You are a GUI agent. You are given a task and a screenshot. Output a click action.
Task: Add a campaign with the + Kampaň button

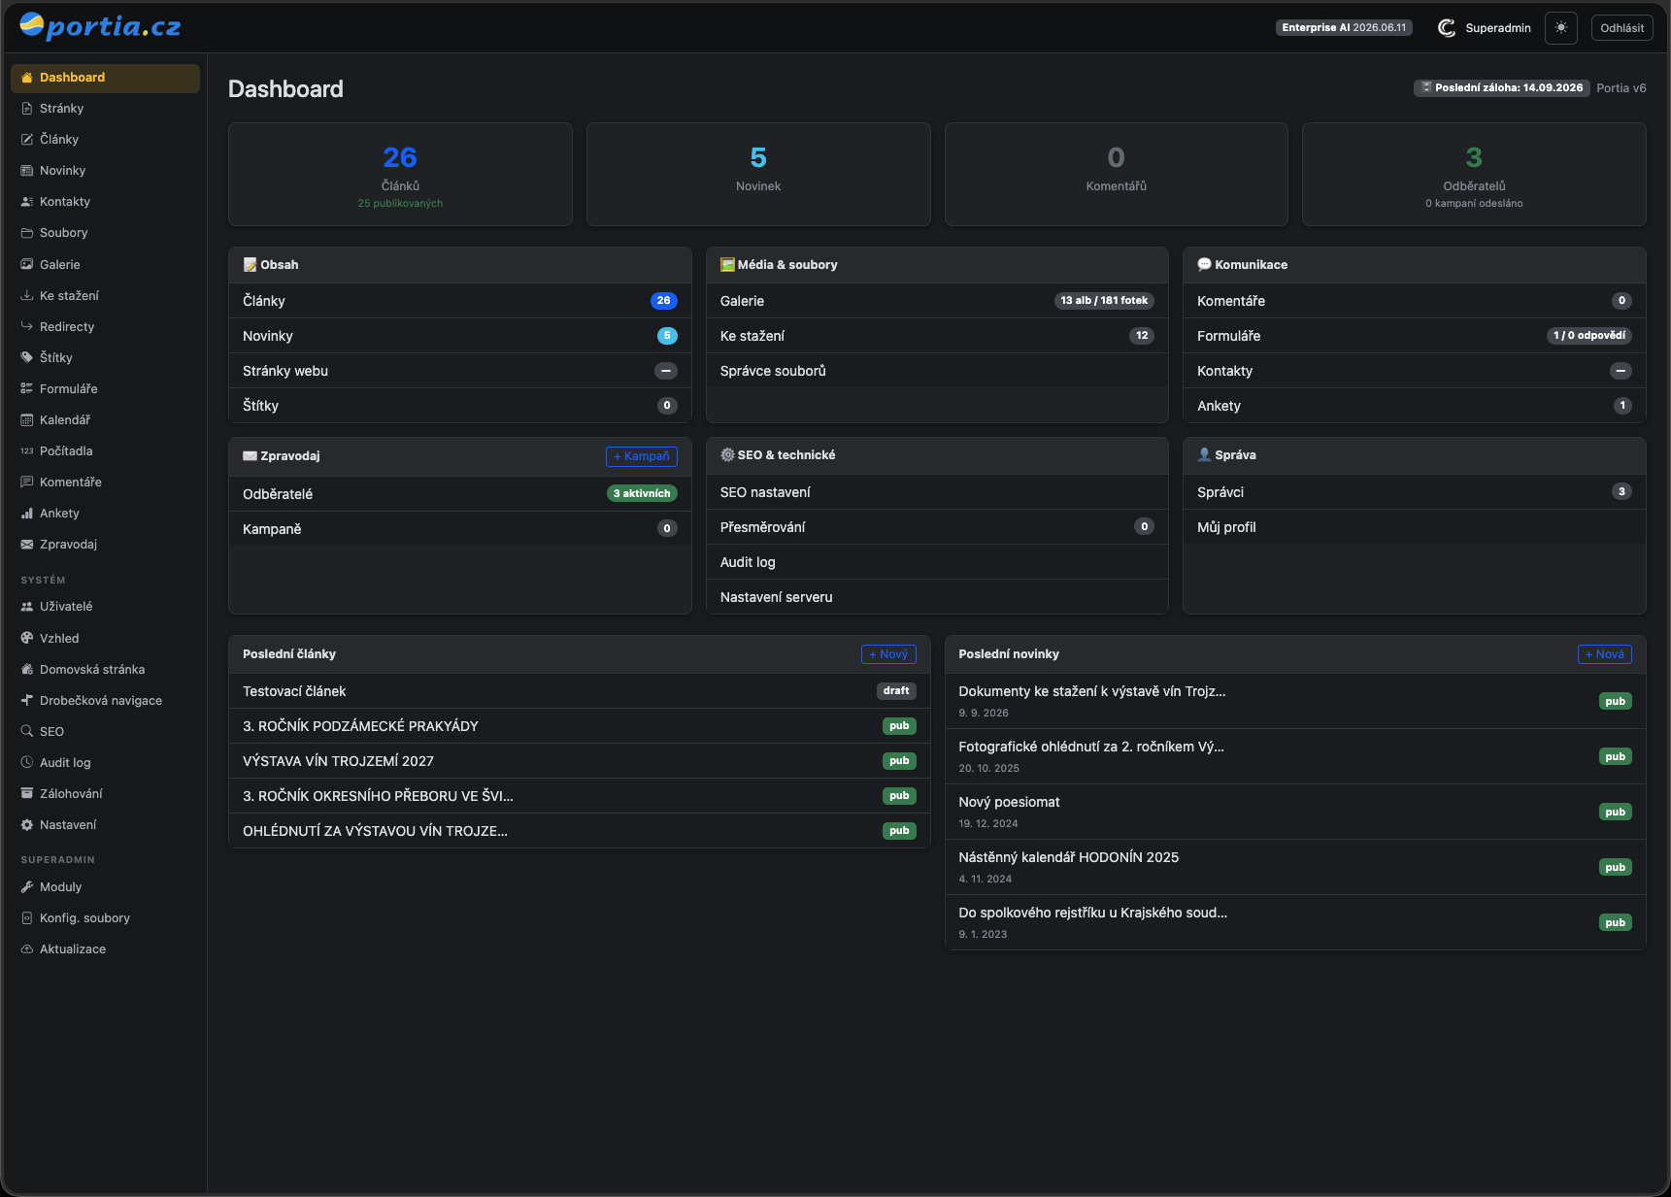pos(642,456)
